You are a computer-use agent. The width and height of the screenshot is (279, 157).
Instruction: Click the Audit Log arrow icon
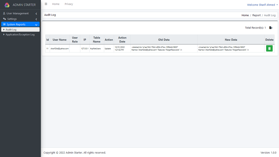(x=4, y=30)
